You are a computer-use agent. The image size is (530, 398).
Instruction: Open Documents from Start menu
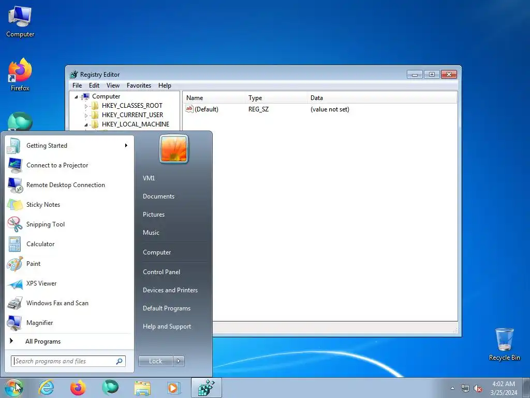coord(158,196)
